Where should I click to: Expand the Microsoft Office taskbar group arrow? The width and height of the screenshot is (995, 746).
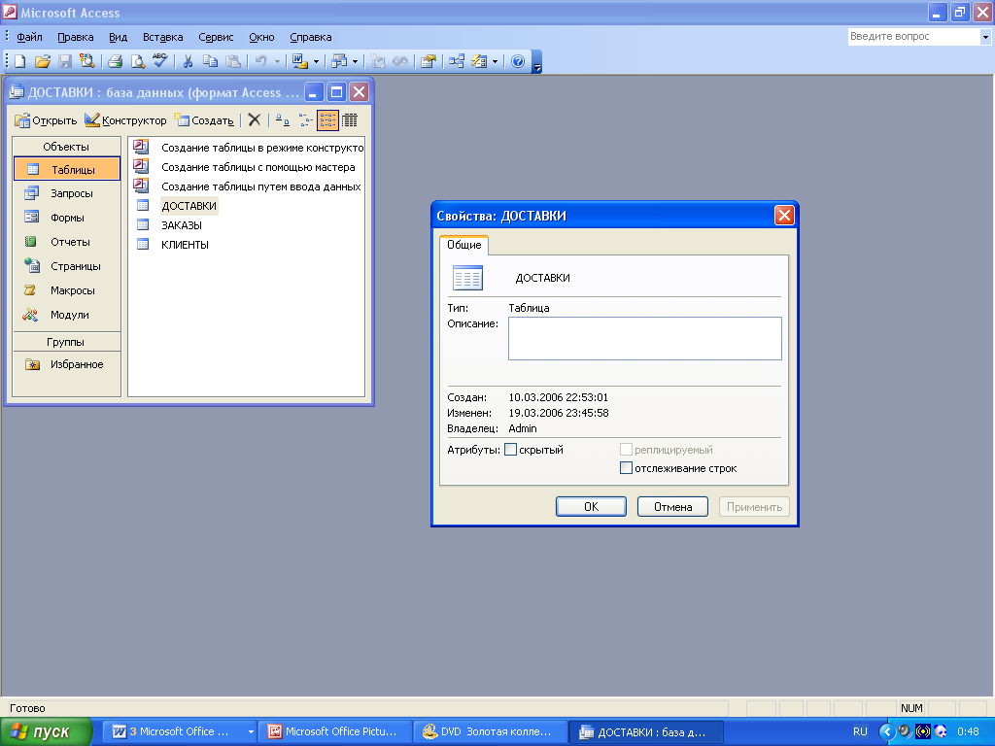pyautogui.click(x=251, y=731)
